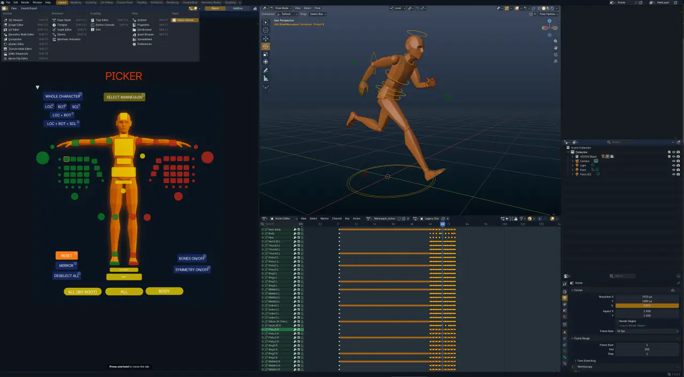The height and width of the screenshot is (377, 684).
Task: Click the zoom magnifier in viewport gizmos
Action: [556, 41]
